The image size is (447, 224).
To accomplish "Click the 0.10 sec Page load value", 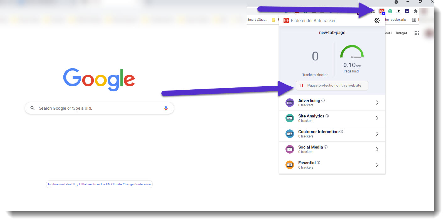I will [x=352, y=65].
